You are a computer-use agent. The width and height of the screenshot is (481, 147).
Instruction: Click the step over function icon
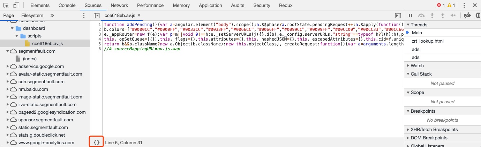[x=422, y=16]
